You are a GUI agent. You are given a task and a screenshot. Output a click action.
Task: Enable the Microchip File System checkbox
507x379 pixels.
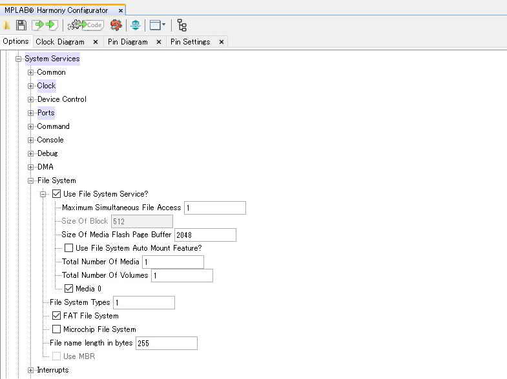tap(56, 329)
